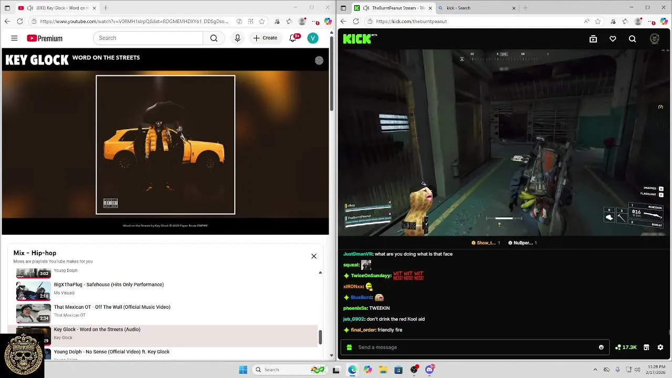Click the Kick logo

360,38
